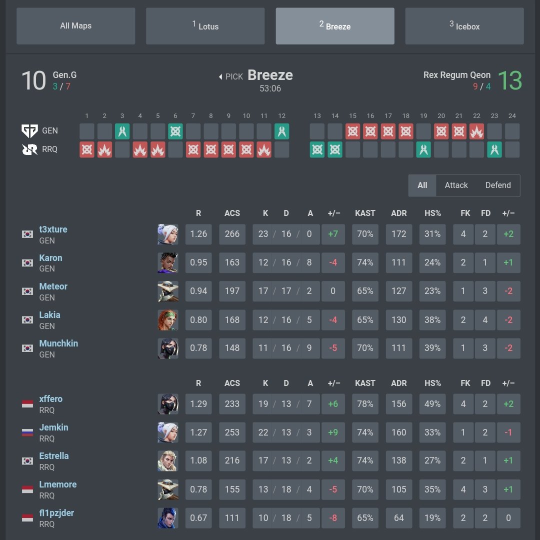Viewport: 540px width, 540px height.
Task: Click xffero's 49% headshot cell
Action: (432, 403)
